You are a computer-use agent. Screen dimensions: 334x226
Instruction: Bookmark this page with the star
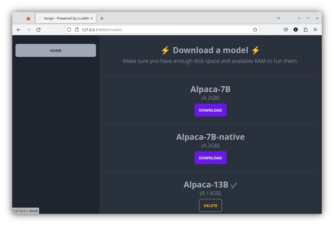coord(255,30)
